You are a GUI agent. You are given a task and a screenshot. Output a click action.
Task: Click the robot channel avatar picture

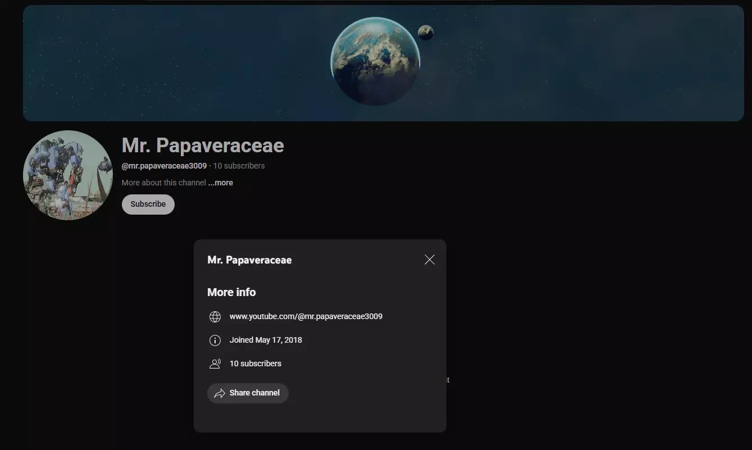click(x=68, y=175)
